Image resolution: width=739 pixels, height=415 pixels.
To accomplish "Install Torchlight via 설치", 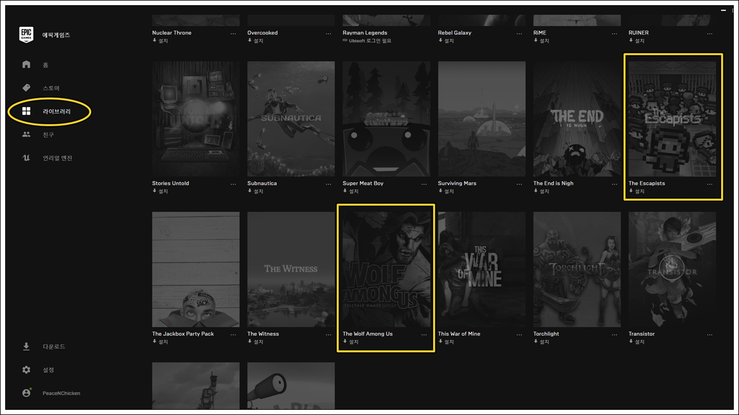I will [x=541, y=342].
